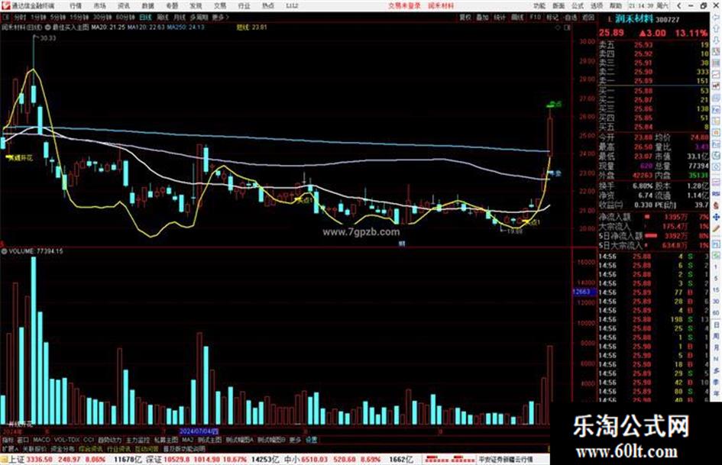Open the 指标 indicator selector
Image resolution: width=722 pixels, height=465 pixels.
point(8,440)
